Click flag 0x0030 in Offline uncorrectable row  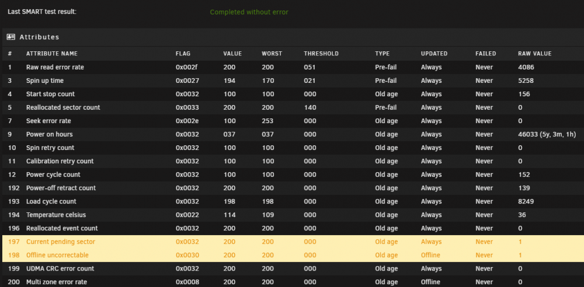[x=187, y=255]
